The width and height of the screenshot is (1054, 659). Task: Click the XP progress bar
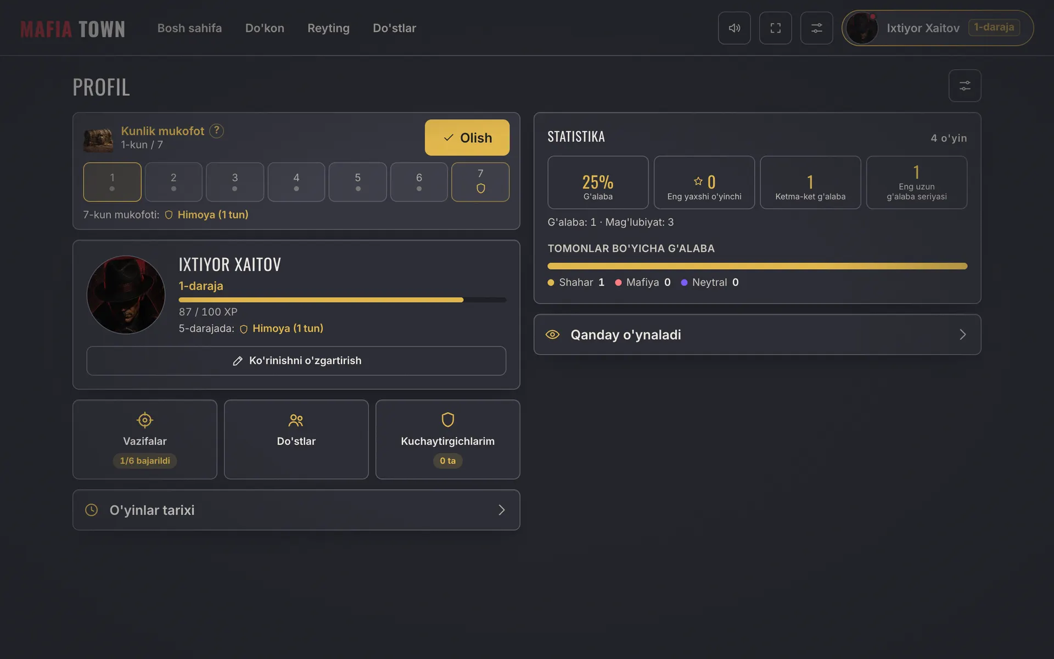(342, 300)
